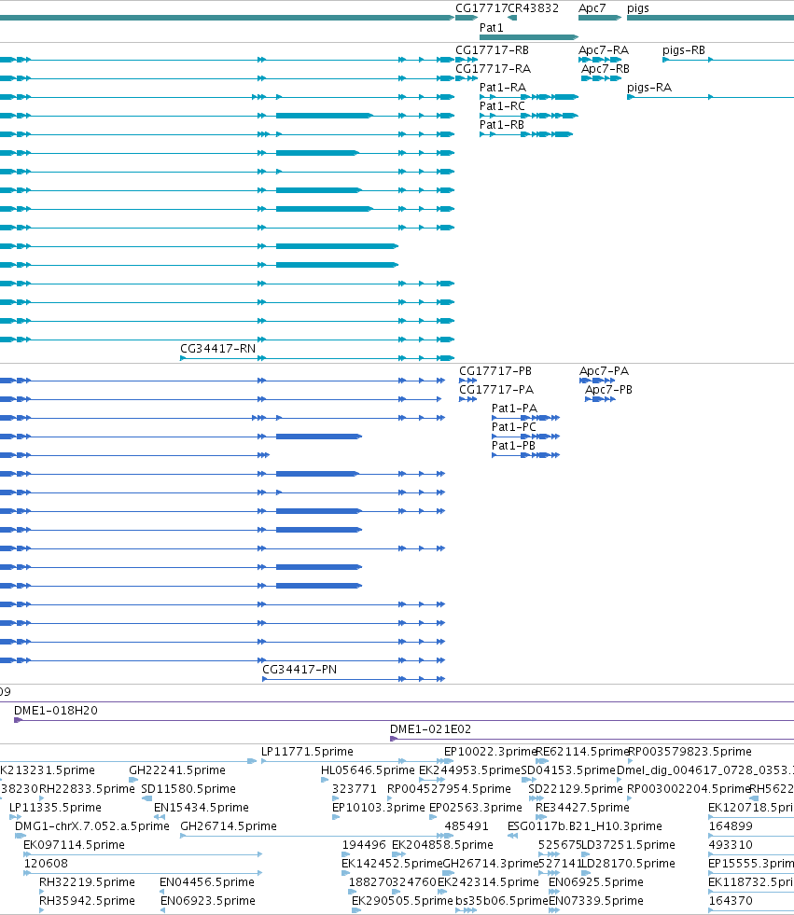Open EST RH35942.5prime

[87, 901]
